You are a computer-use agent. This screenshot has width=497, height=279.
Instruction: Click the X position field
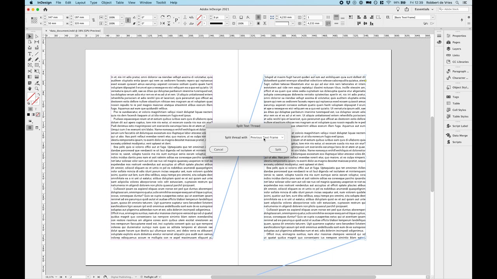52,17
